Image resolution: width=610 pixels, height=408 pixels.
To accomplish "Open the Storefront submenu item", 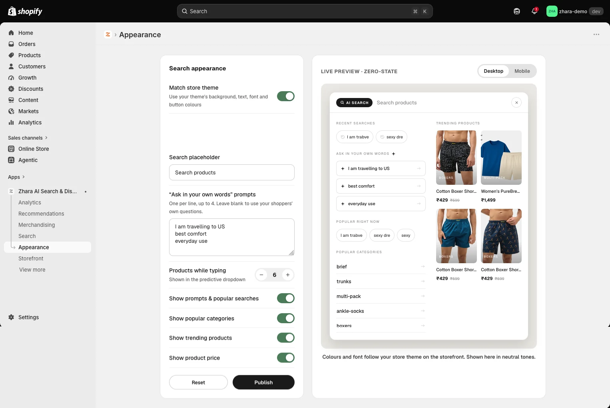I will click(x=31, y=259).
